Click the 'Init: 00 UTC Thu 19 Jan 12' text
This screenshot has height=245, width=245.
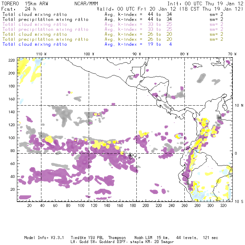click(x=205, y=4)
